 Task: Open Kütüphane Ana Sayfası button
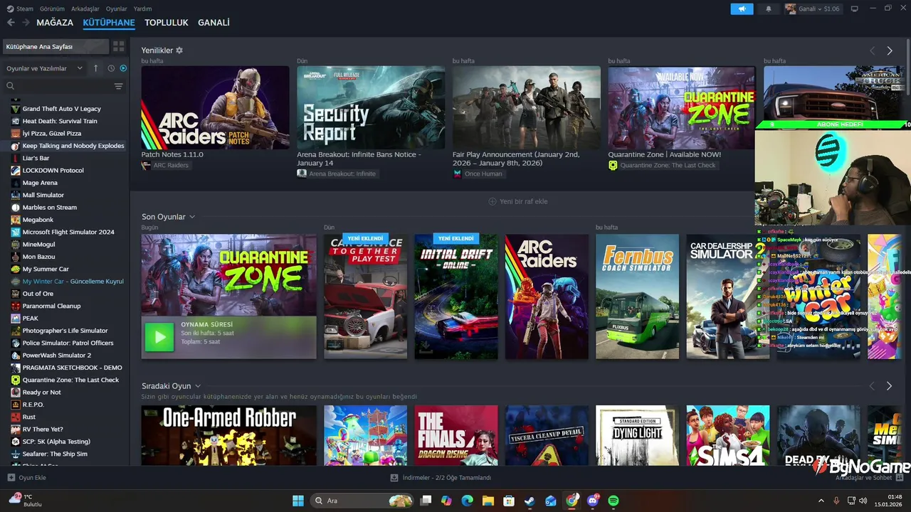click(x=56, y=46)
